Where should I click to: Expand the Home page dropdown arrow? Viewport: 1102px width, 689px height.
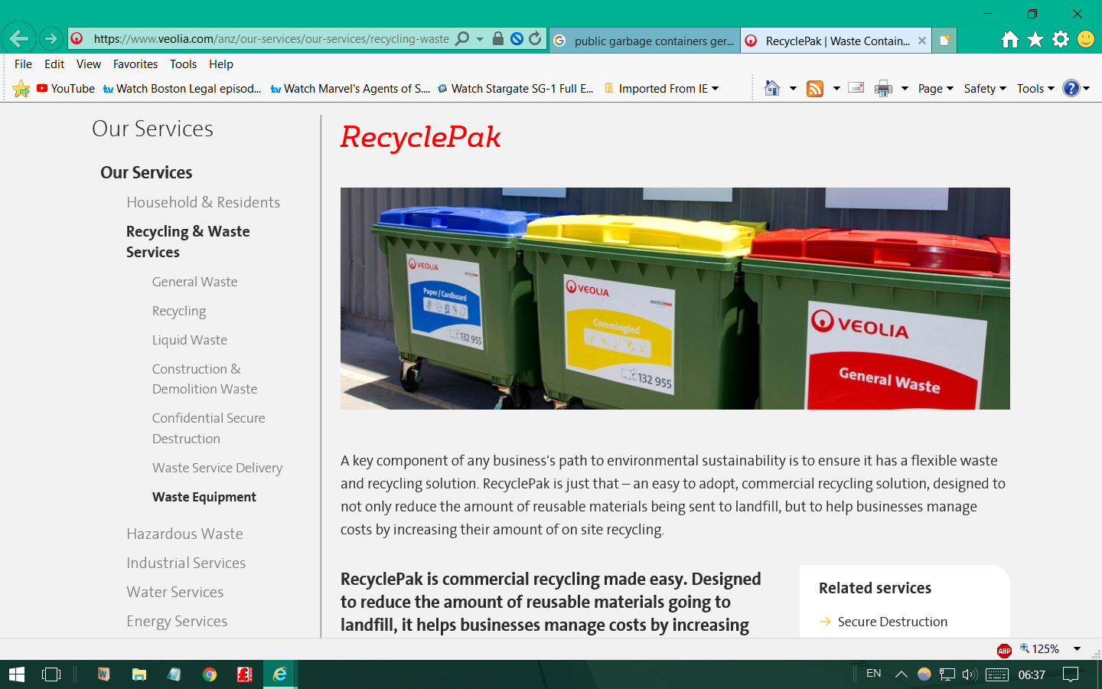pos(793,89)
